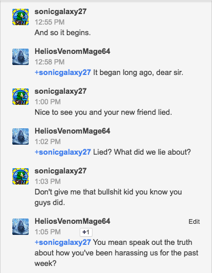Open HeliosVenomMage64 name on 1:05 PM comment

(x=73, y=221)
